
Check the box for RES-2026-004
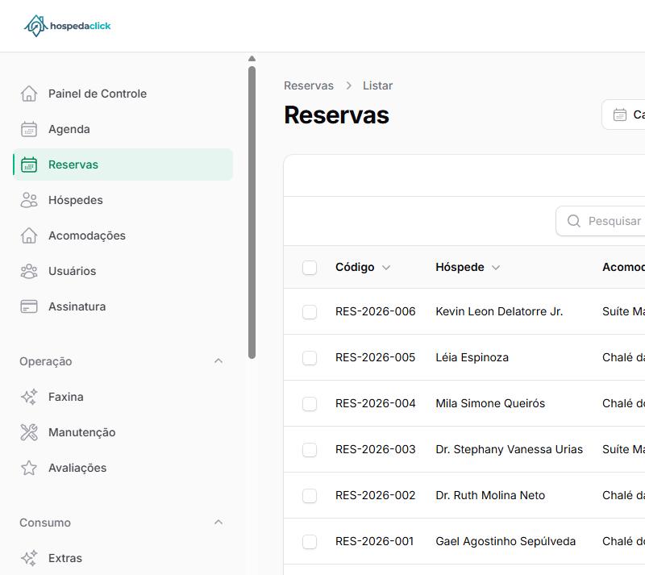pyautogui.click(x=310, y=404)
